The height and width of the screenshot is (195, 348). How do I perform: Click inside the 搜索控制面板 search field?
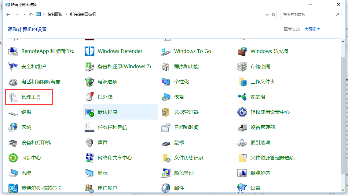coord(306,14)
